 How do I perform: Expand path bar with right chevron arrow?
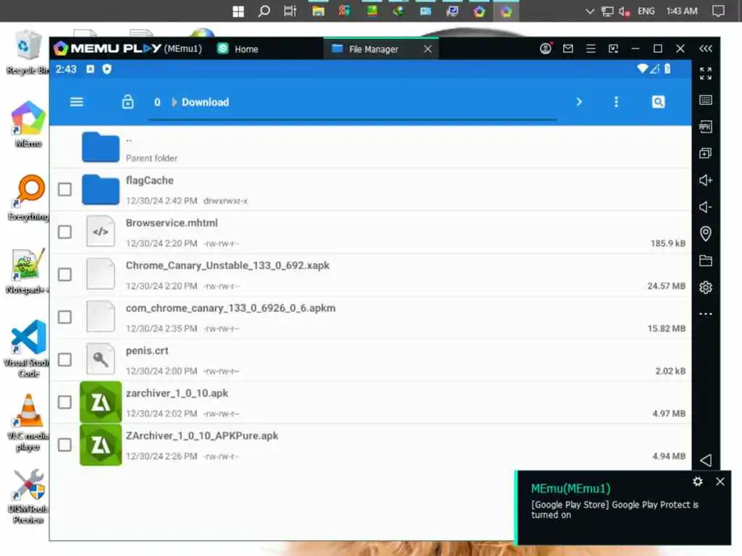coord(579,102)
